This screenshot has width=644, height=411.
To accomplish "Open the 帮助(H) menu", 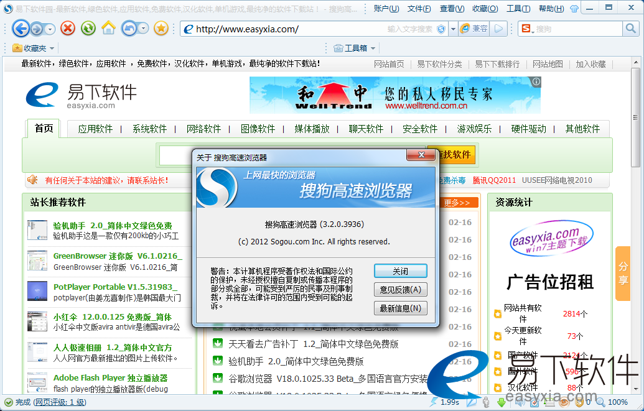I will click(551, 9).
